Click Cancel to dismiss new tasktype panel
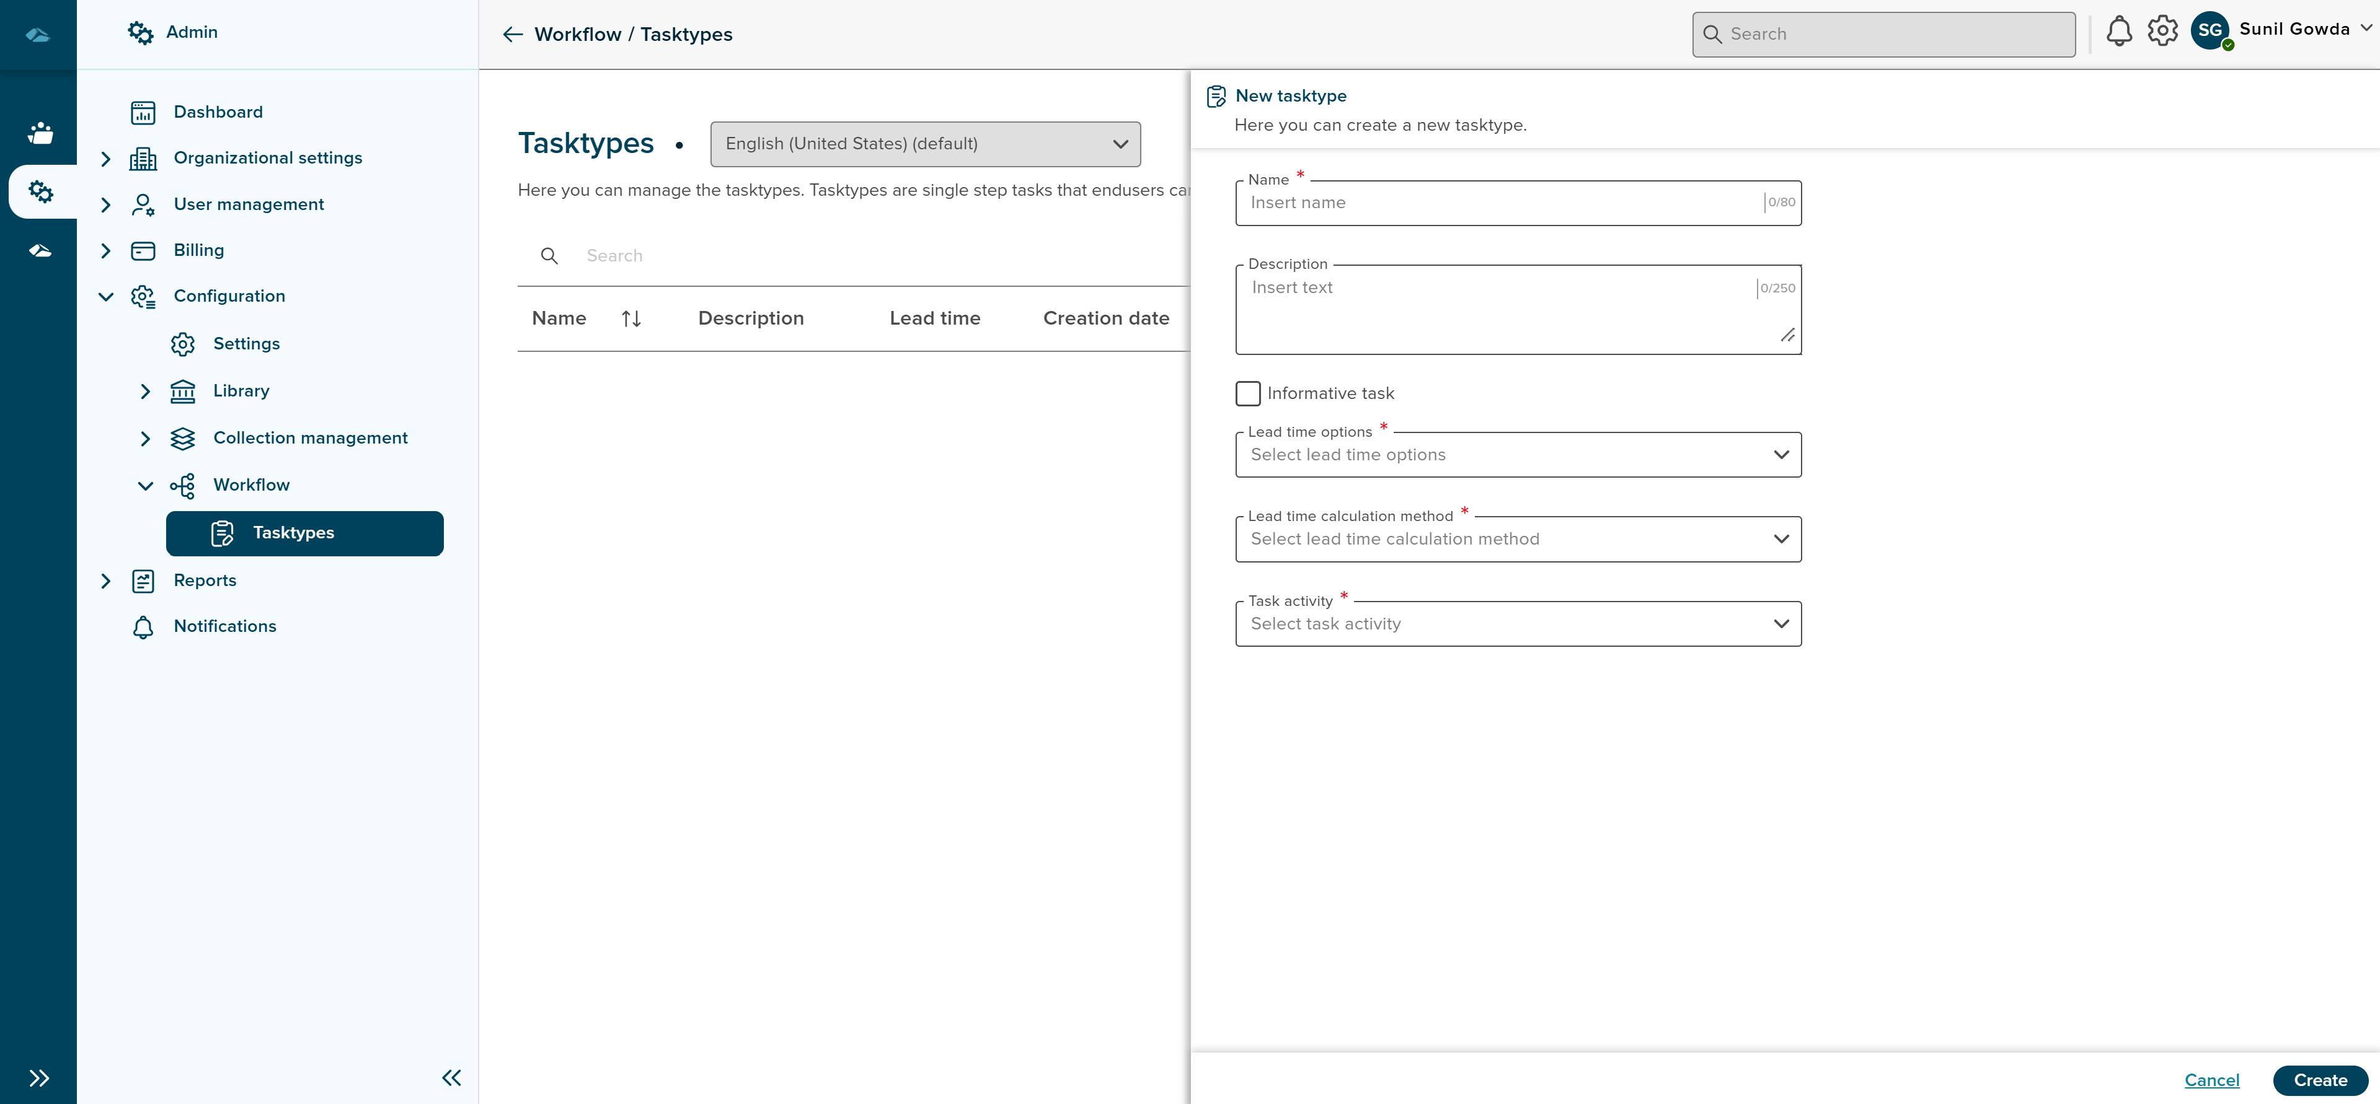The width and height of the screenshot is (2380, 1104). (x=2213, y=1080)
